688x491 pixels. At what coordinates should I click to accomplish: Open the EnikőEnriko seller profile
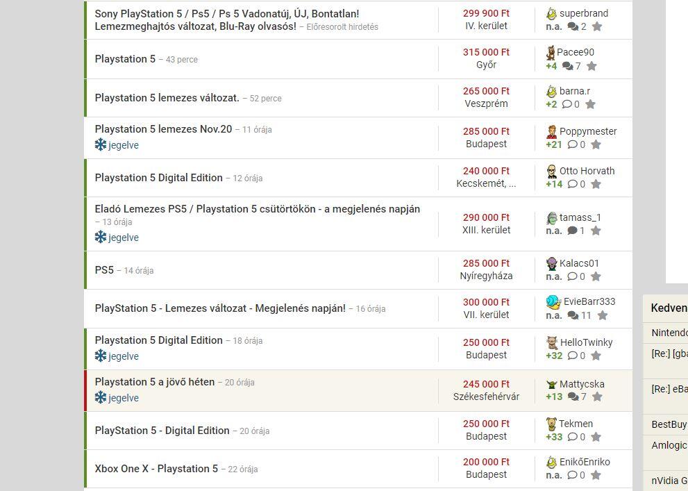click(585, 462)
